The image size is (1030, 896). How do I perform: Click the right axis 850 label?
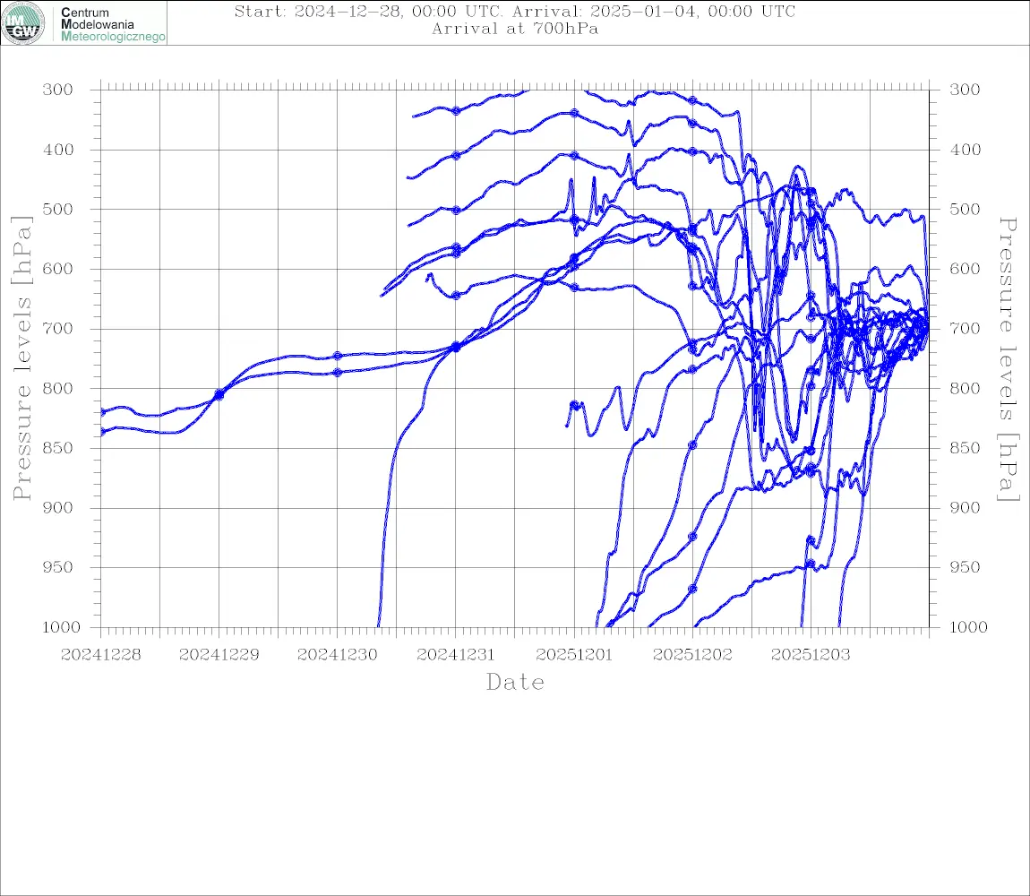(x=965, y=448)
